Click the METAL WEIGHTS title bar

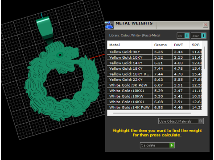157,25
